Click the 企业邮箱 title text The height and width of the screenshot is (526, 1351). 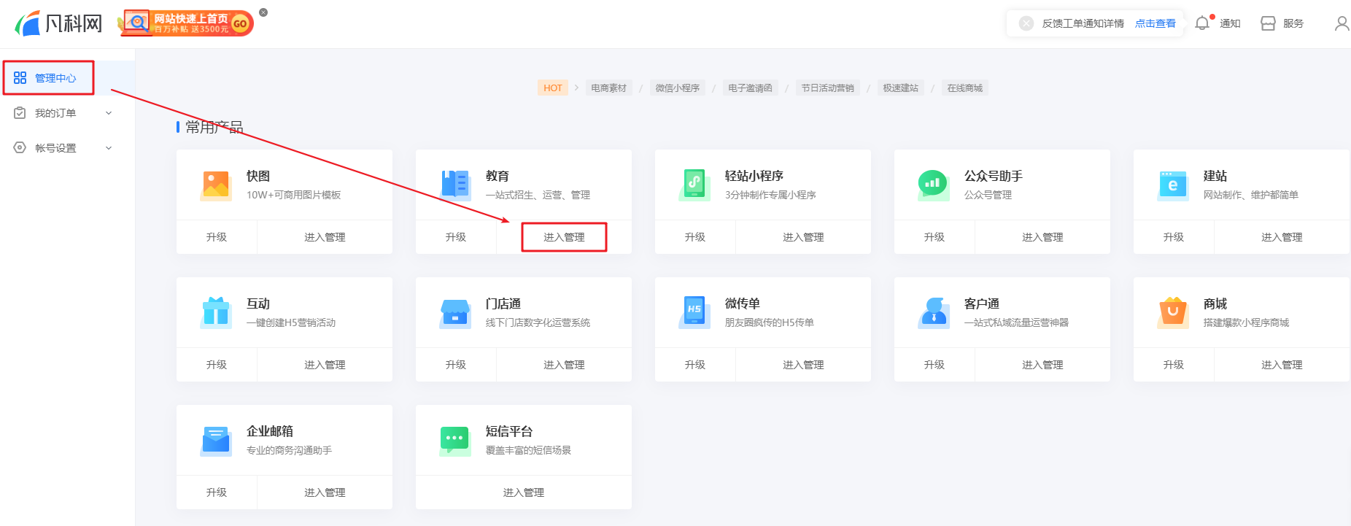(270, 431)
